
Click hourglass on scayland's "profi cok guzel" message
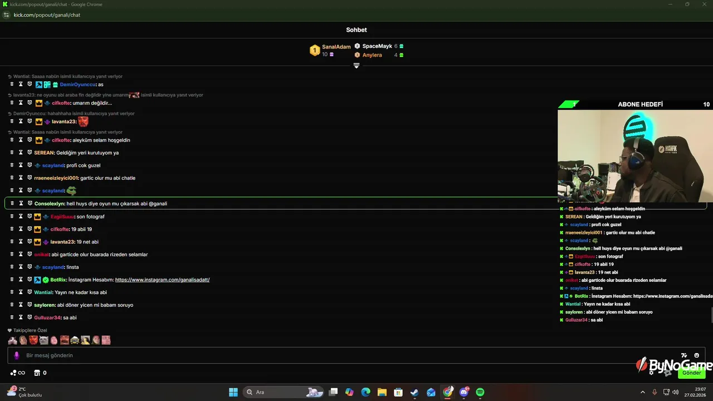click(21, 165)
